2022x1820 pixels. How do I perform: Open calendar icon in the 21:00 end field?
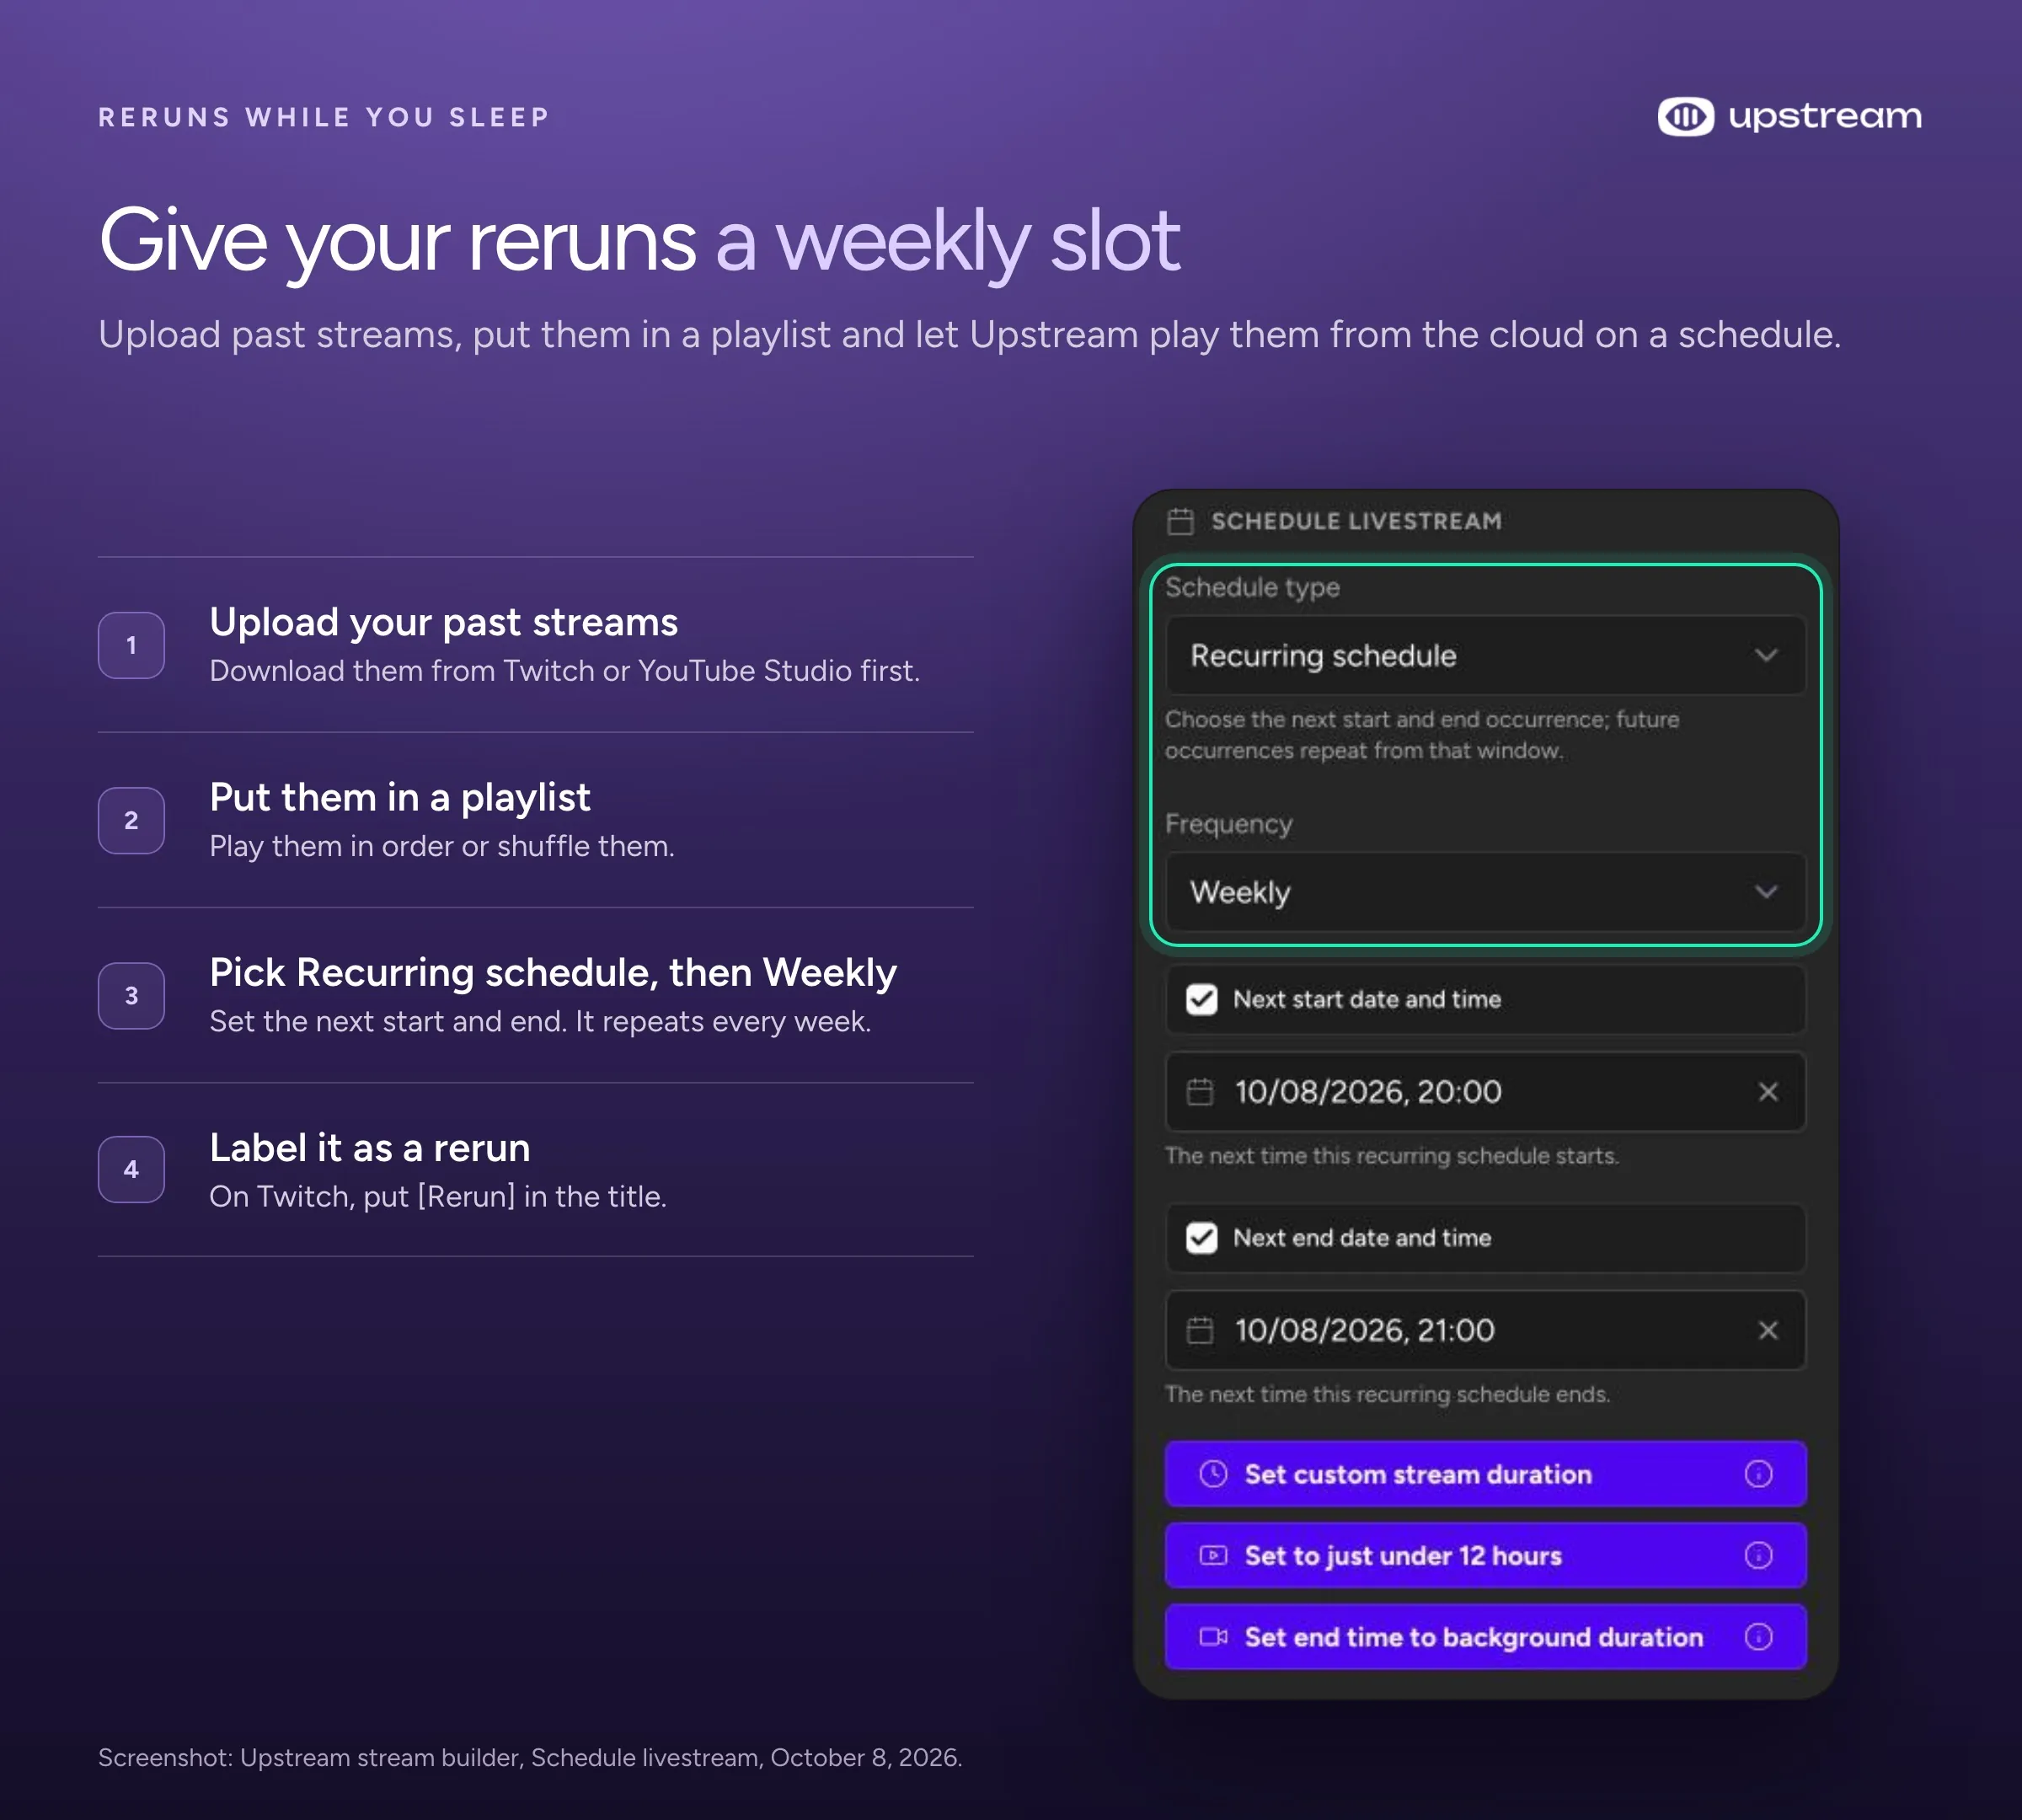coord(1199,1331)
